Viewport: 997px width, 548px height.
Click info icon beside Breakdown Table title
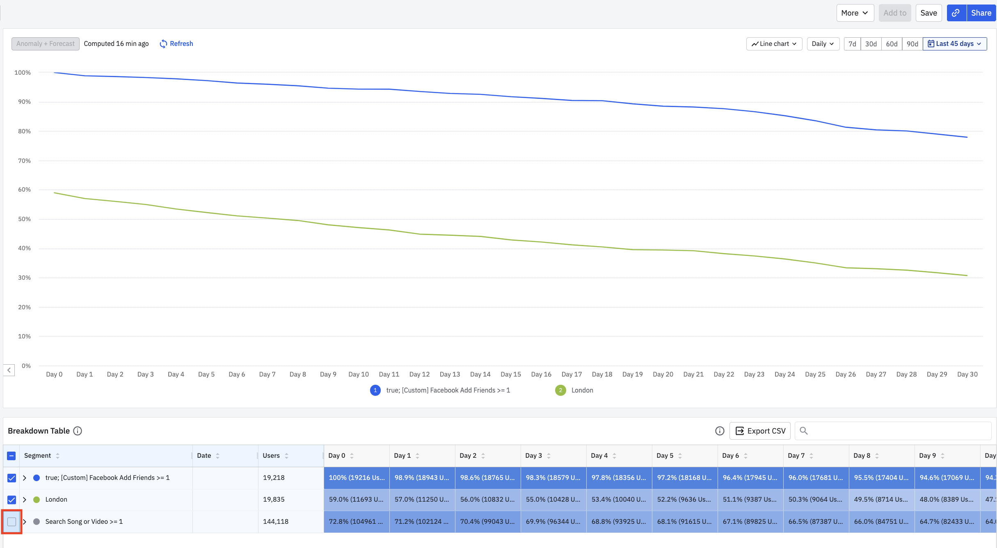(x=78, y=431)
